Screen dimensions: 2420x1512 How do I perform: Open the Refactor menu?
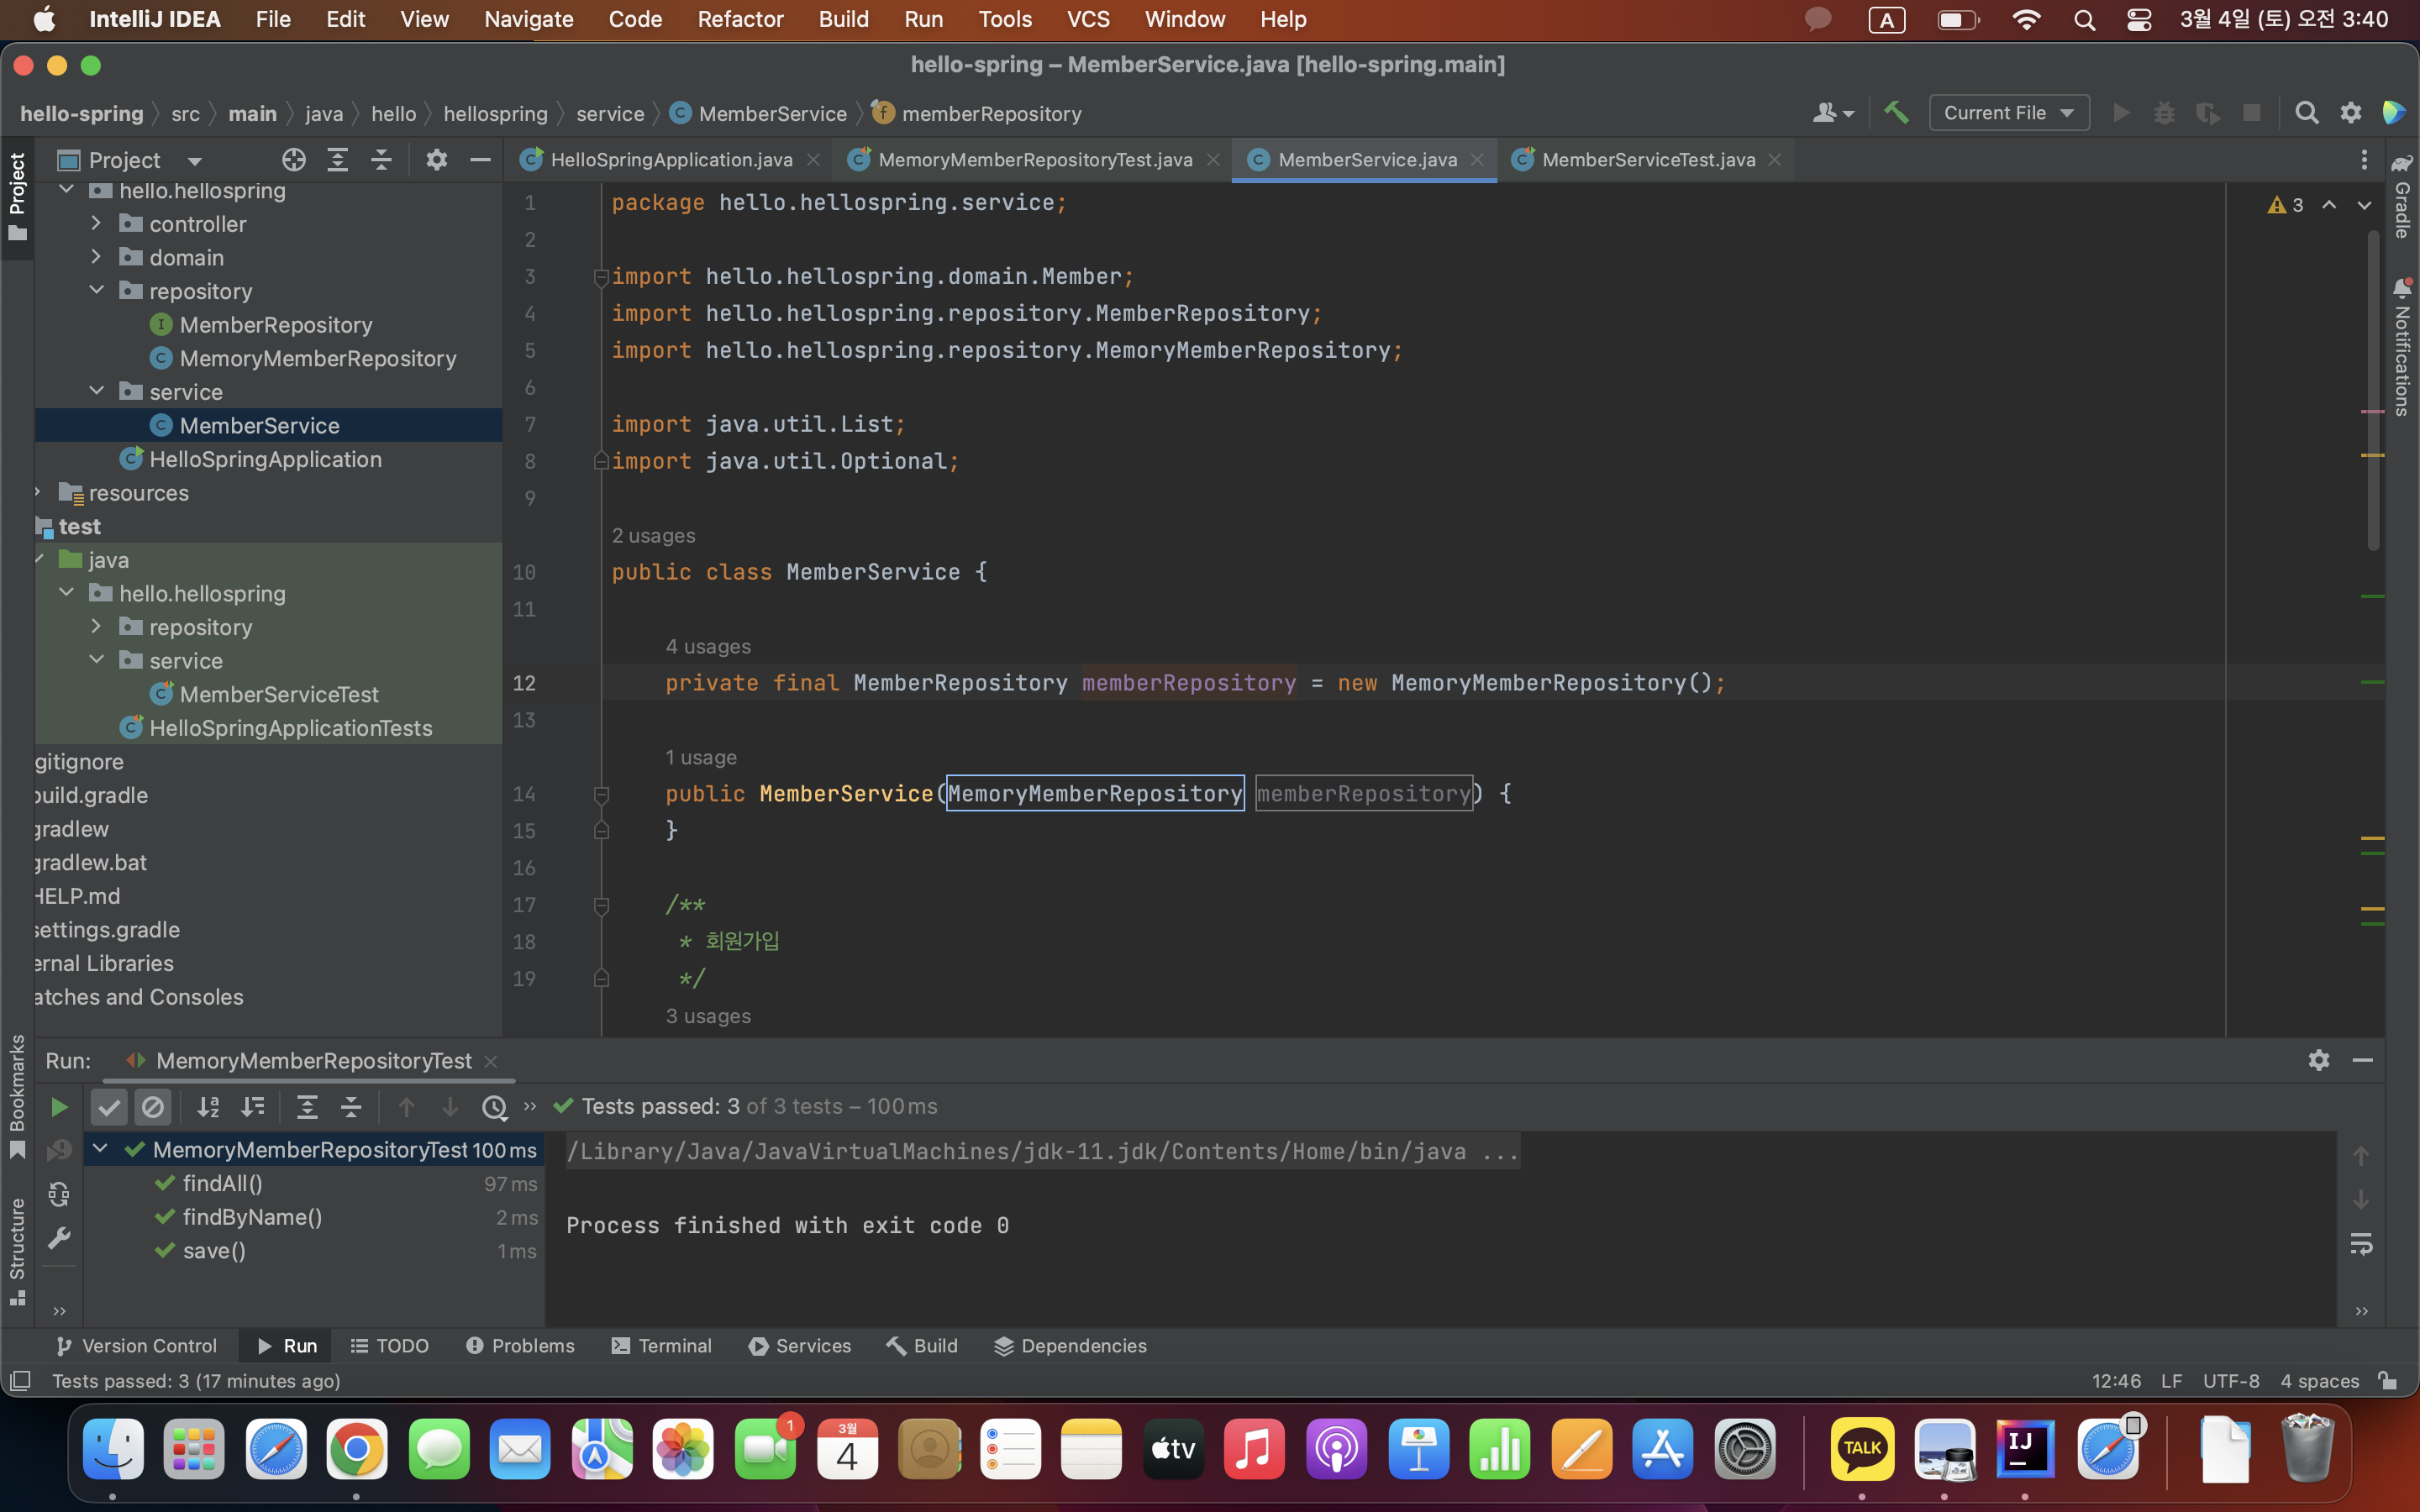(x=740, y=19)
